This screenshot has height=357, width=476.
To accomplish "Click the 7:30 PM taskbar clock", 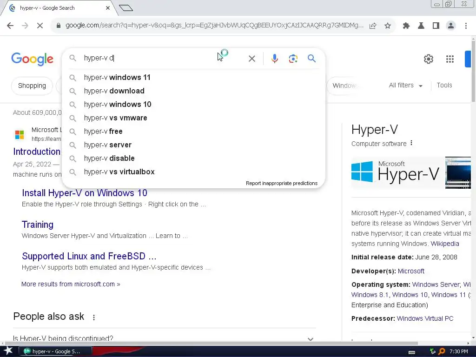I will [x=459, y=351].
